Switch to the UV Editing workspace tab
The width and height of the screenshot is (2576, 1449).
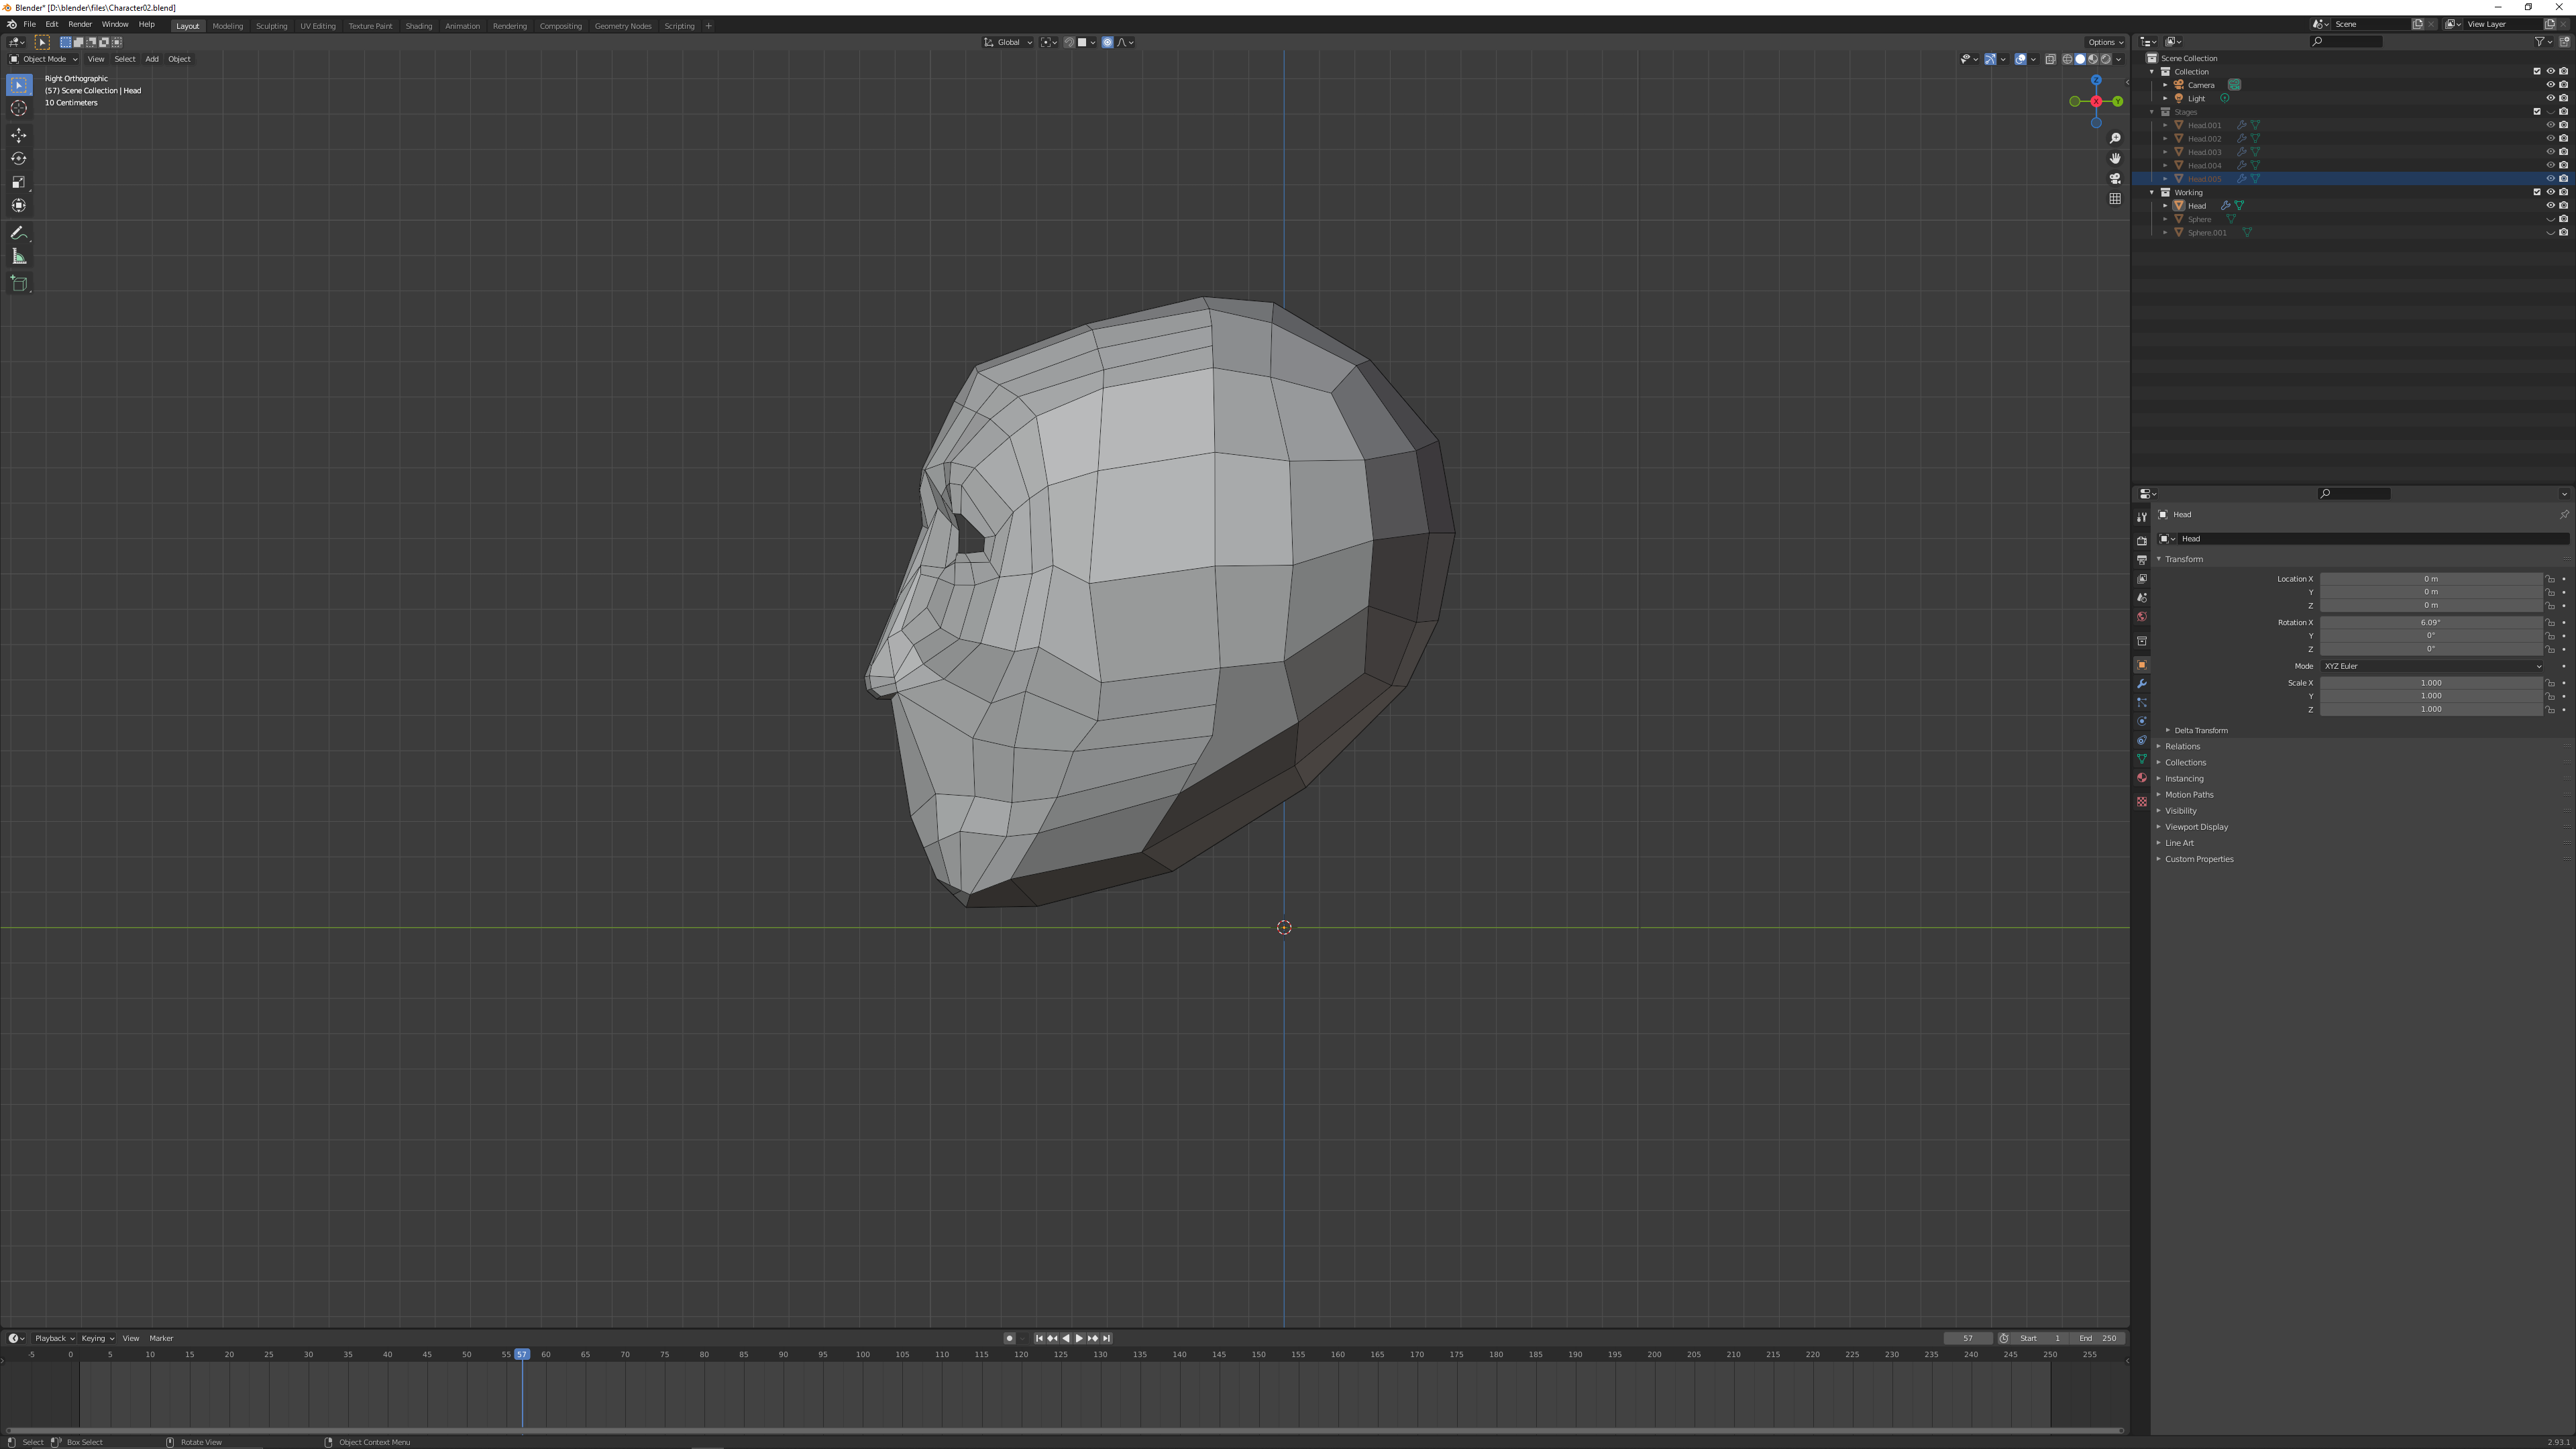pos(318,26)
